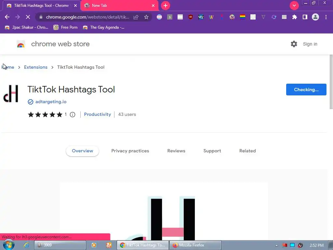The height and width of the screenshot is (250, 333).
Task: Open the Chrome three-dot menu
Action: (326, 17)
